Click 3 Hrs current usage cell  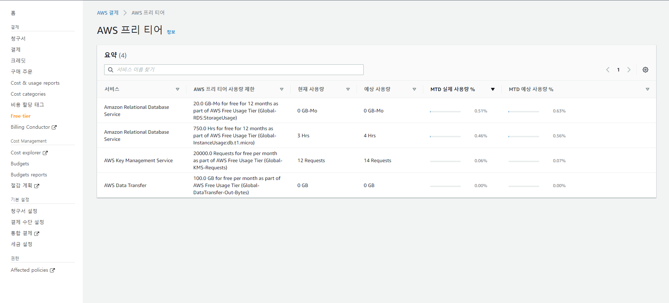click(x=303, y=135)
